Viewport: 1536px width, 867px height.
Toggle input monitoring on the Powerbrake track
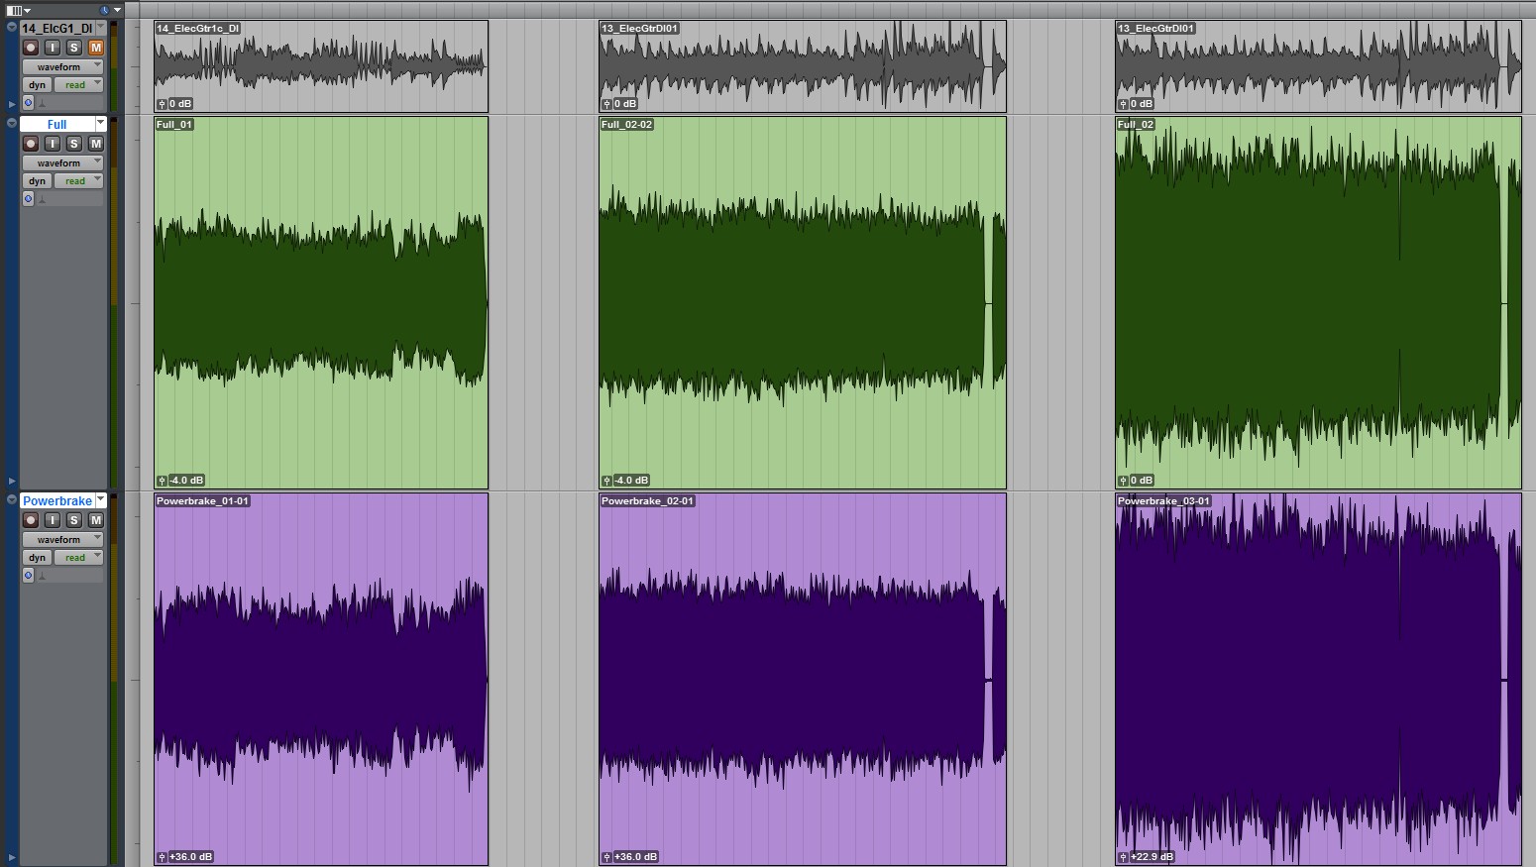pos(53,520)
